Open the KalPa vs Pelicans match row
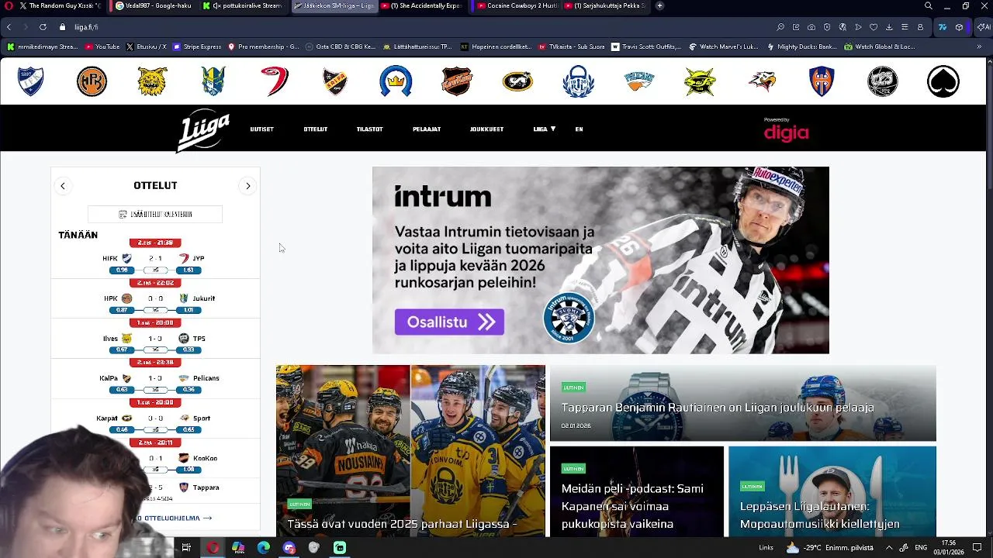 pos(155,378)
